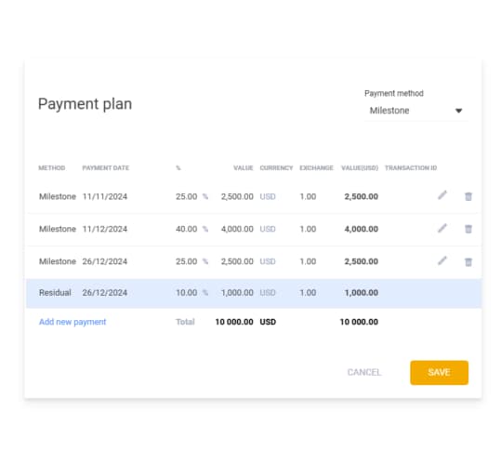Delete the 11/11/2024 milestone payment
Viewport: 501px width, 452px height.
click(468, 196)
